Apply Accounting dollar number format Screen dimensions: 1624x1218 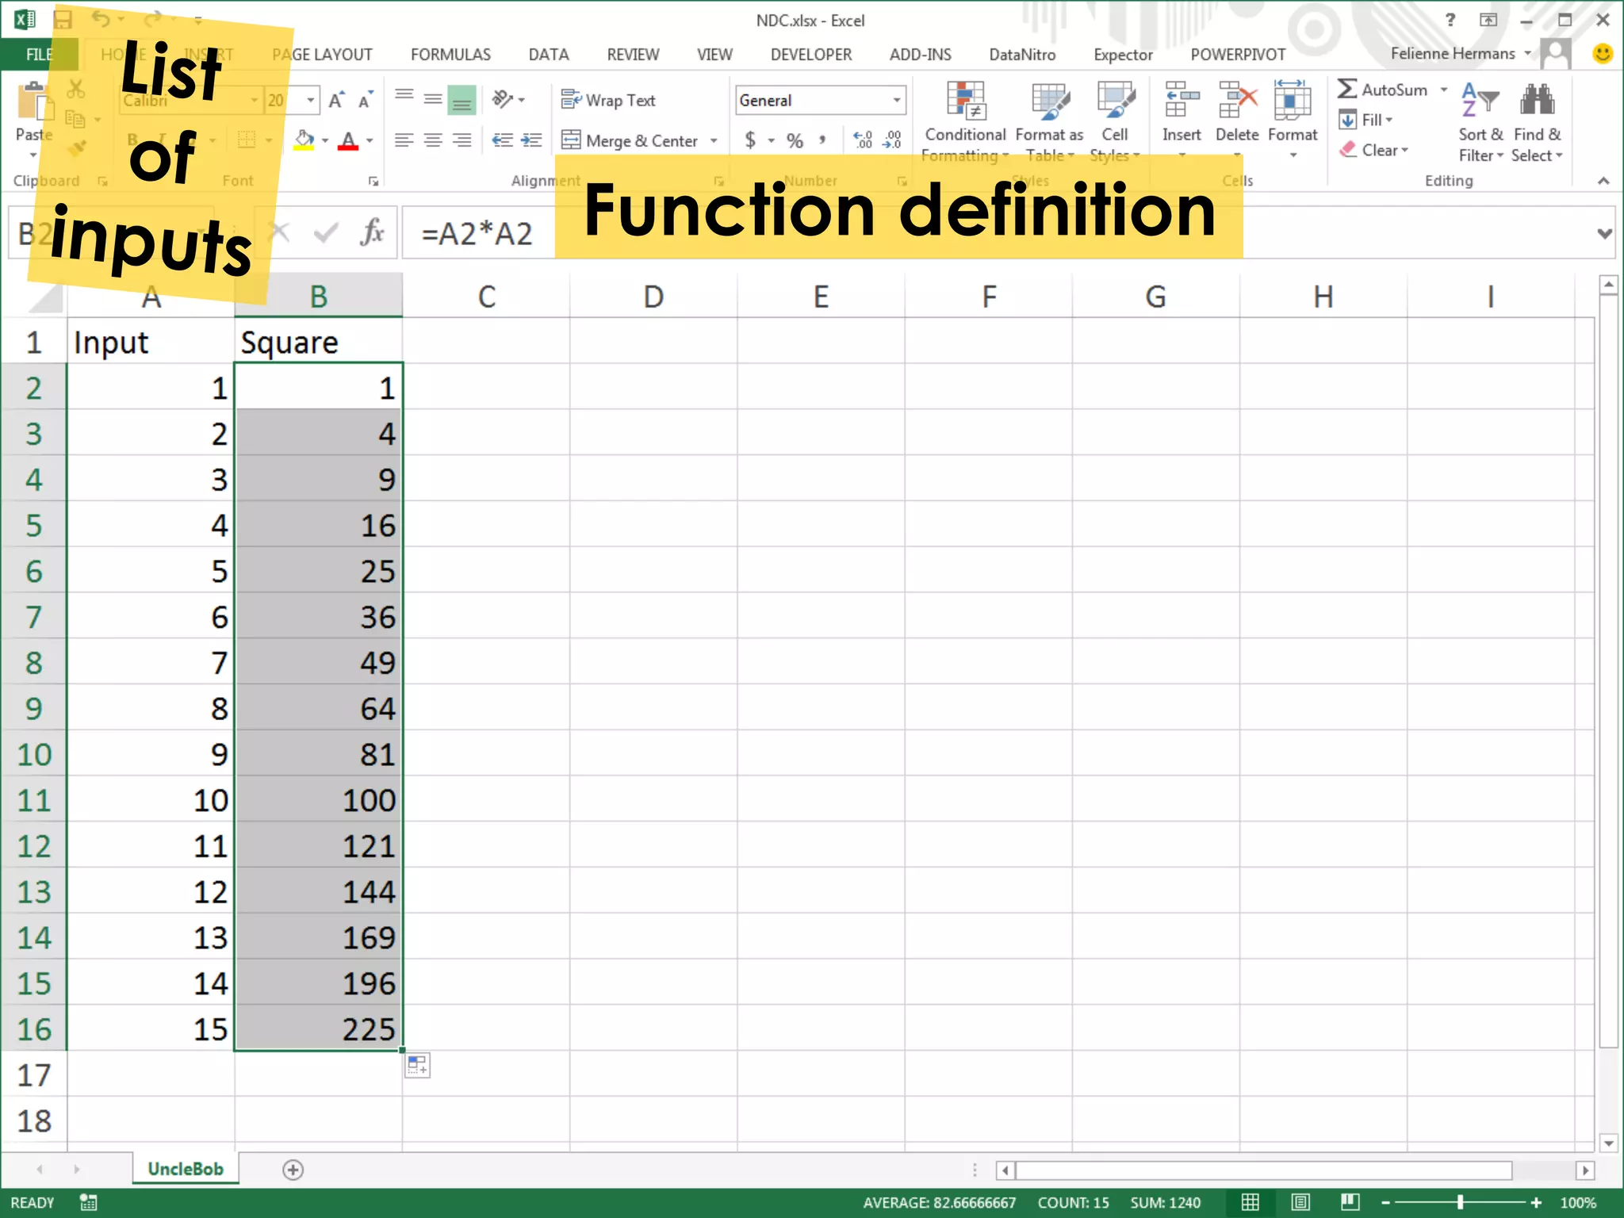pos(750,140)
